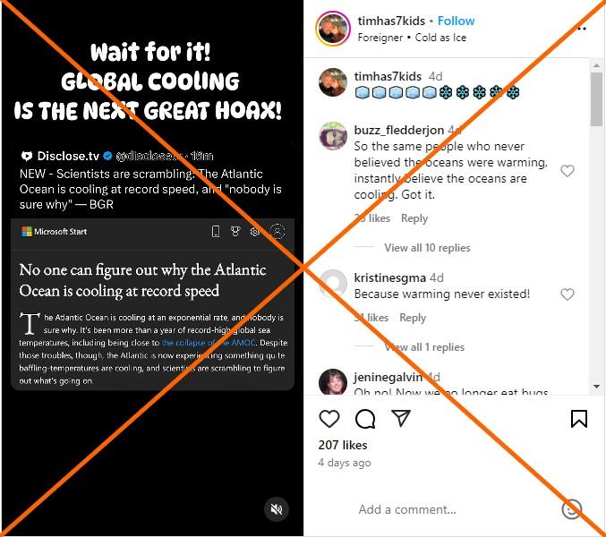
Task: Like kristinesgma's comment
Action: (567, 294)
